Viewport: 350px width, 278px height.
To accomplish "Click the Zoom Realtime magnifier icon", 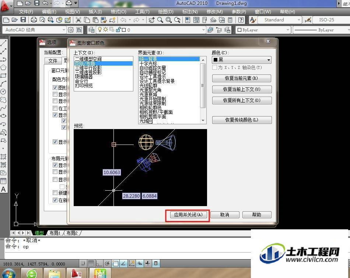I will pos(160,20).
